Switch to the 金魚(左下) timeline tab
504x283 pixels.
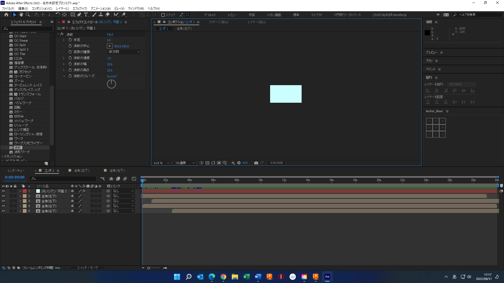click(x=82, y=171)
